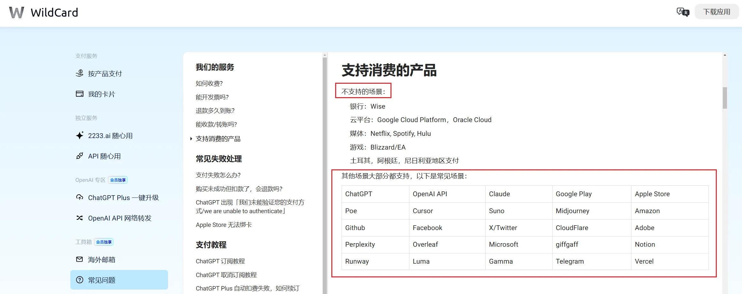Open the 能开发票吗? question
Screen dimensions: 742x294
tap(212, 97)
